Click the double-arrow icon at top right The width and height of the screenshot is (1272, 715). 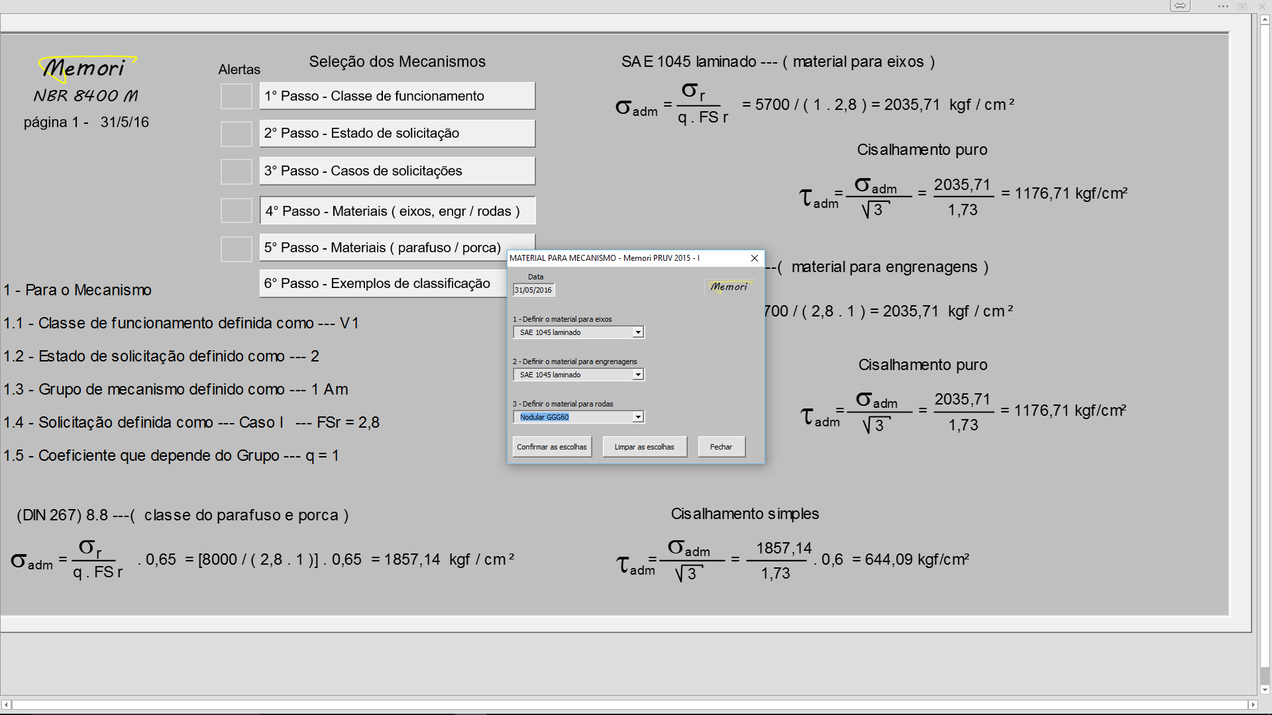(x=1180, y=6)
